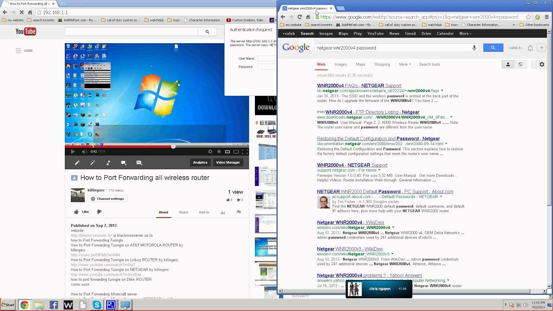This screenshot has height=311, width=553.
Task: Select the About tab under video
Action: (x=163, y=212)
